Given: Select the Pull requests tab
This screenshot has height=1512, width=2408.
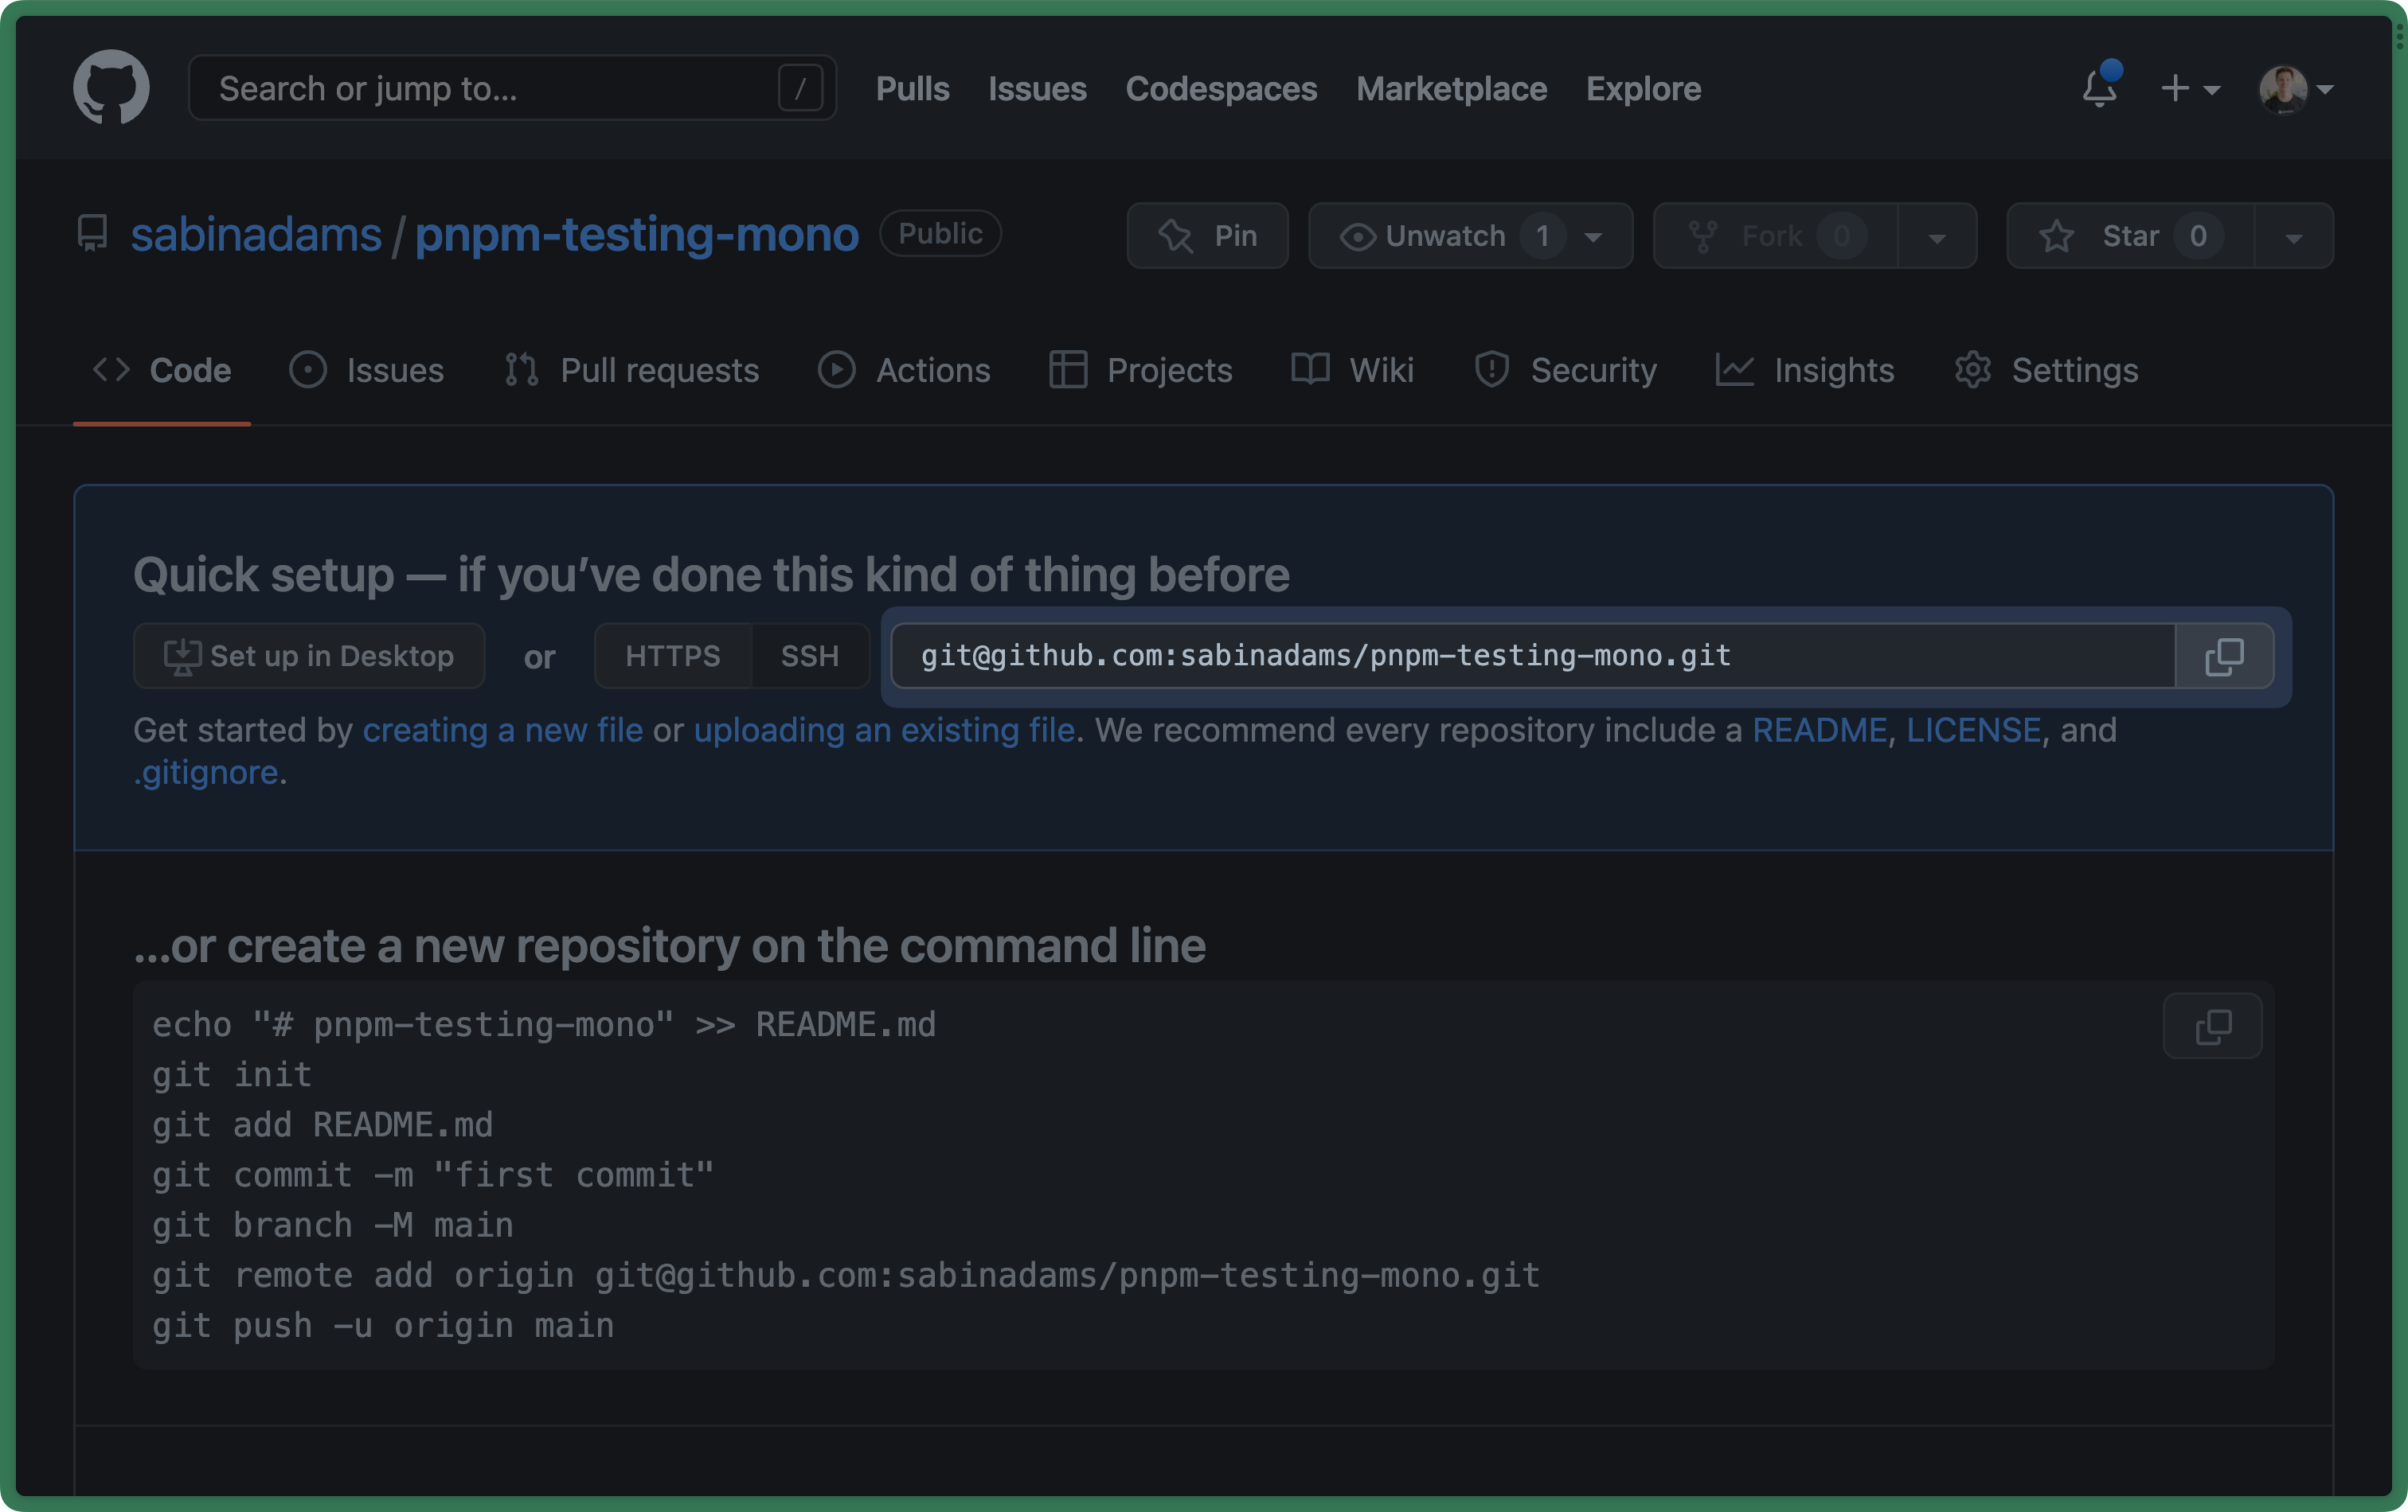Looking at the screenshot, I should click(x=631, y=368).
